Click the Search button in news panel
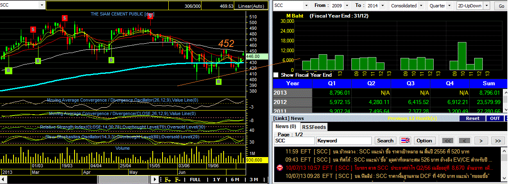509x184 pixels. [x=385, y=140]
